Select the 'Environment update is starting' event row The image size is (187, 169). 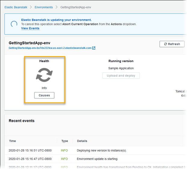pyautogui.click(x=97, y=159)
